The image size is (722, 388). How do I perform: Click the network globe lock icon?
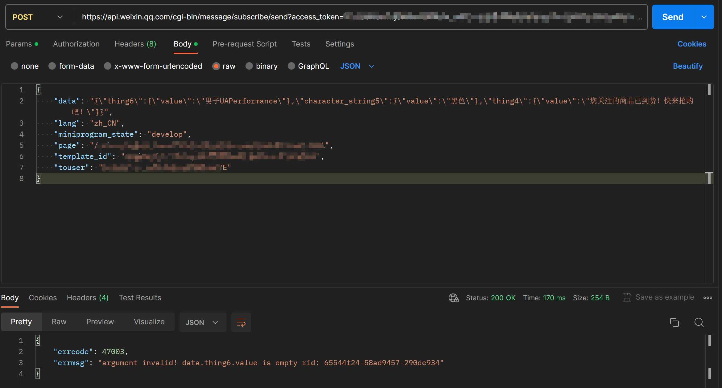tap(453, 298)
